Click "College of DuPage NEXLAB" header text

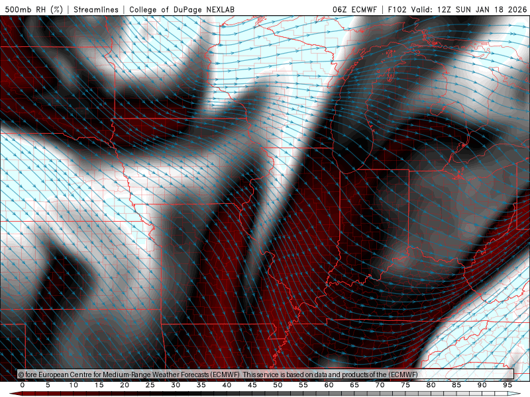(182, 10)
